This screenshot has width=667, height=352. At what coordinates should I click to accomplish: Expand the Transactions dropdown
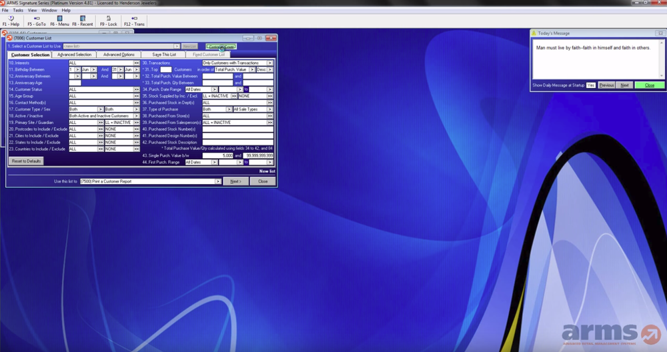point(270,63)
